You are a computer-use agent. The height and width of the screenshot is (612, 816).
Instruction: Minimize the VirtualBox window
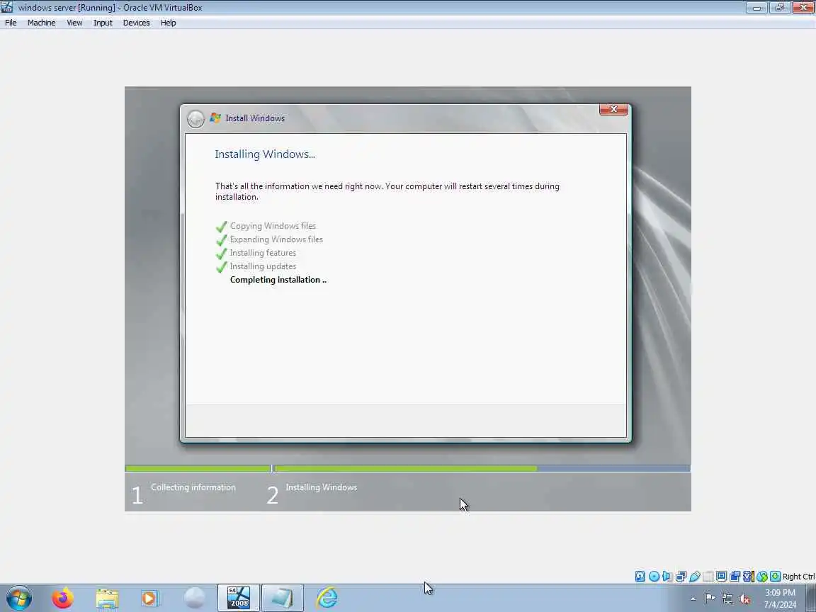[x=756, y=8]
